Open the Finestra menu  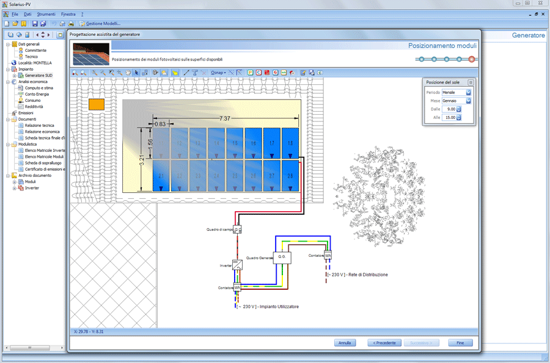[x=68, y=13]
